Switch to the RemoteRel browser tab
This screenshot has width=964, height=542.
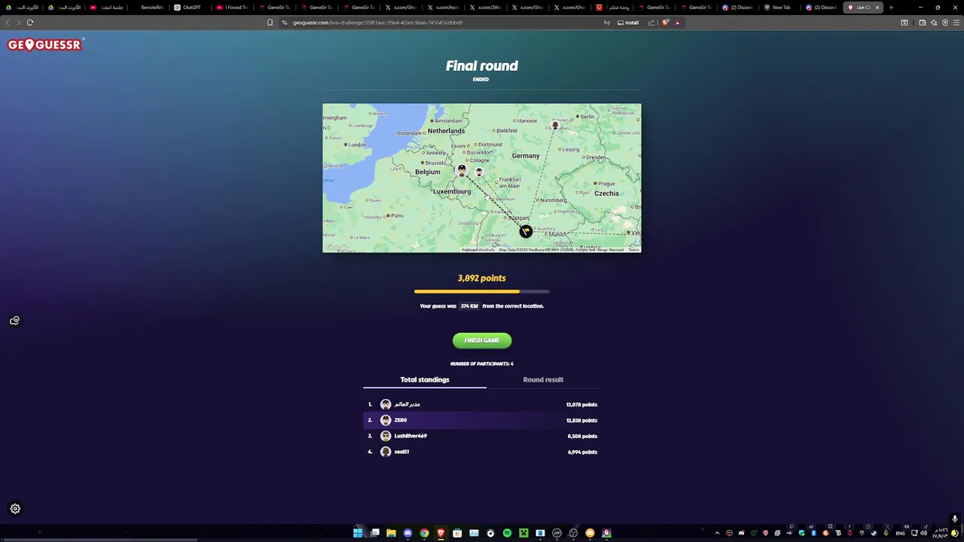148,8
